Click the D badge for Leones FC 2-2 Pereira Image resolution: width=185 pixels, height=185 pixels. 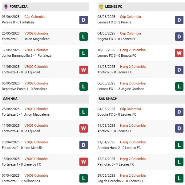pyautogui.click(x=179, y=20)
